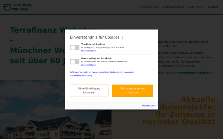Open the Impressum link
The height and width of the screenshot is (139, 223).
(149, 106)
